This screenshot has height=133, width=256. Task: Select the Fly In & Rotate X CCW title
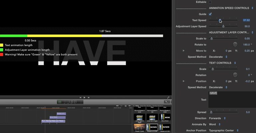click(x=139, y=110)
